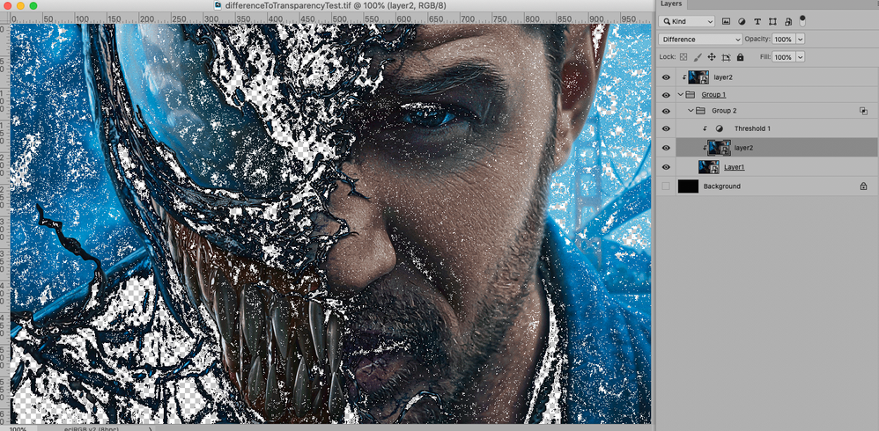Open the Difference blend mode dropdown
The image size is (879, 431).
point(701,40)
